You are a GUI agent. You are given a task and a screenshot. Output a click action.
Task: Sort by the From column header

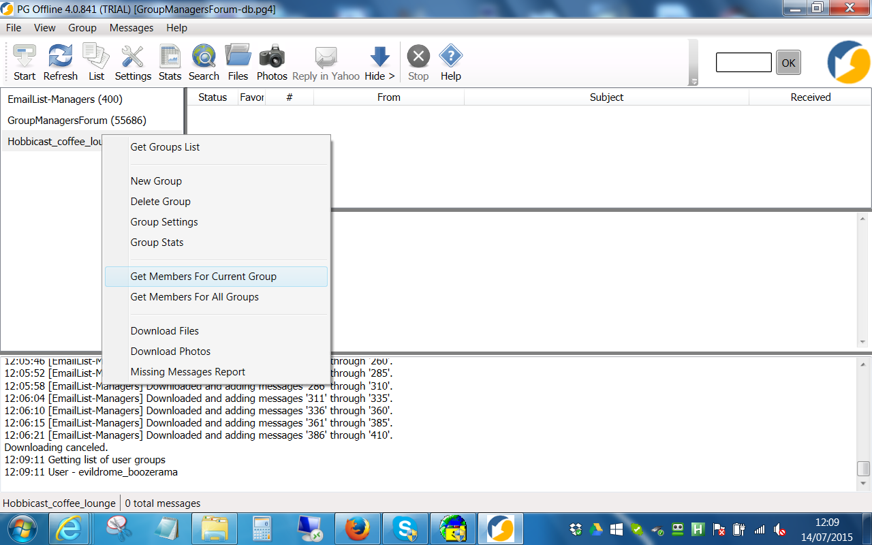(389, 97)
